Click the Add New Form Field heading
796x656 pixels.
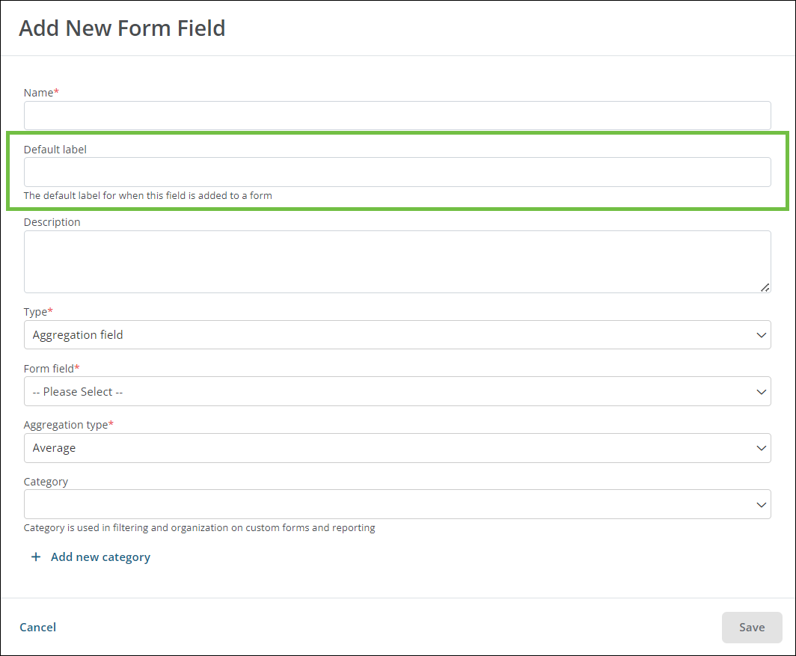123,28
